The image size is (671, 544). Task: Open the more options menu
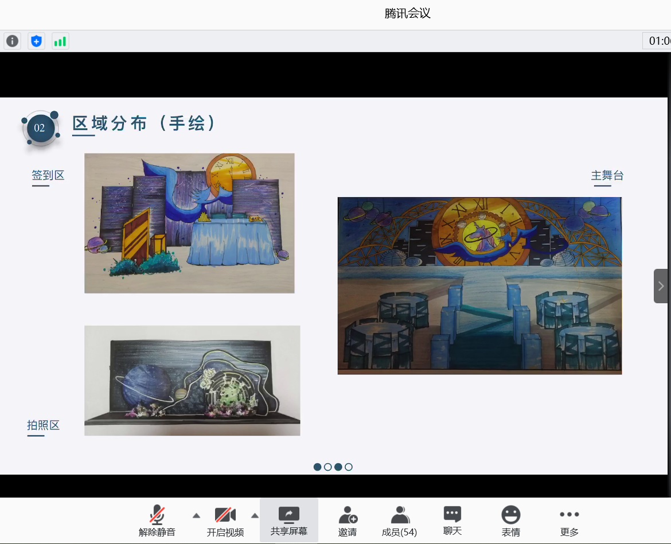[x=569, y=520]
